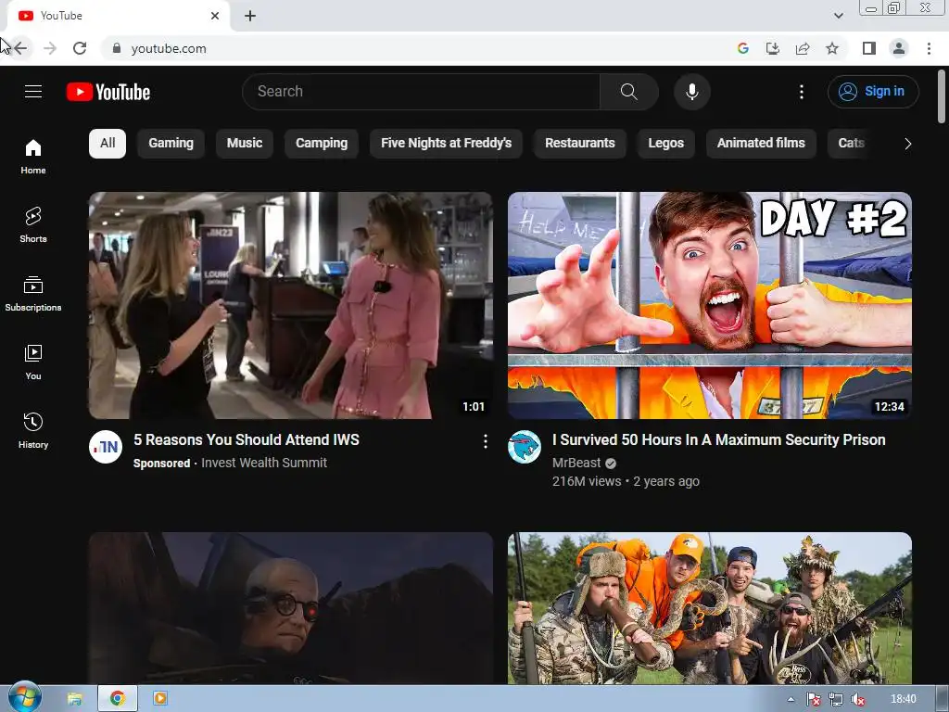Click the MrBeast channel avatar

(x=525, y=447)
